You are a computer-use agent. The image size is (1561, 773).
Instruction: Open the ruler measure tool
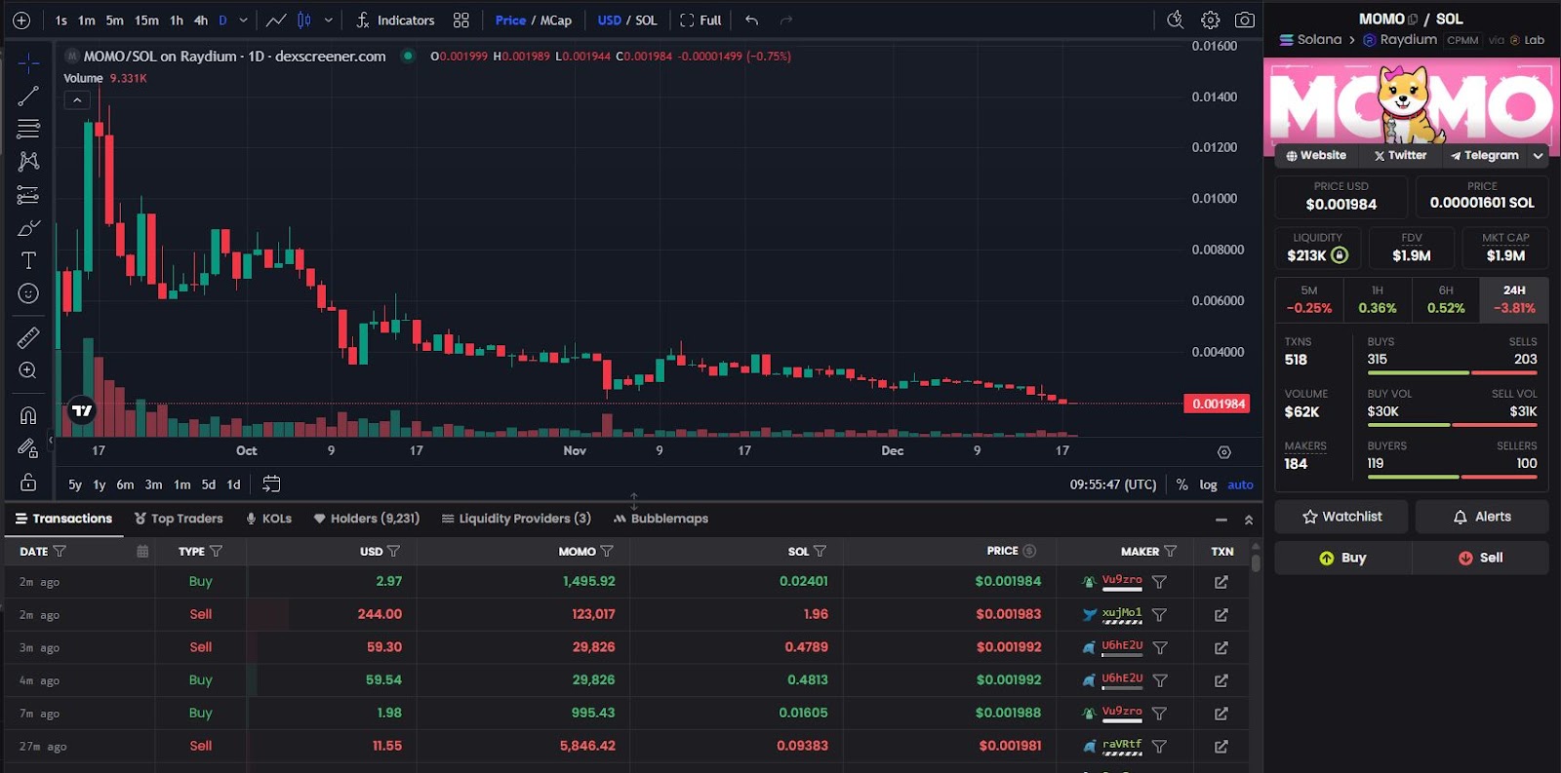pyautogui.click(x=28, y=337)
